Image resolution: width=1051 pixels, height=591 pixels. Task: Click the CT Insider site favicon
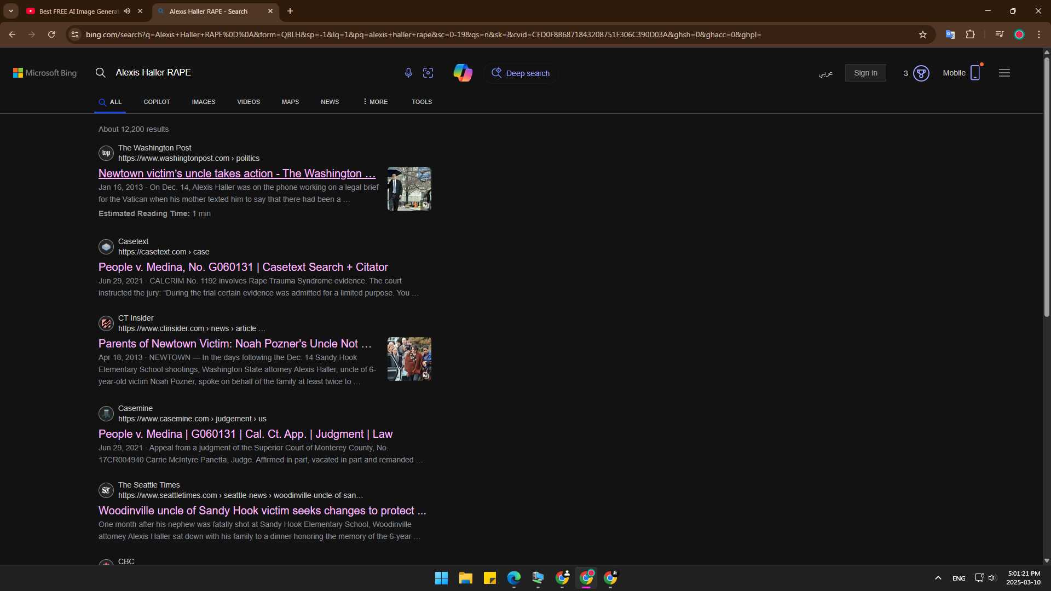106,323
